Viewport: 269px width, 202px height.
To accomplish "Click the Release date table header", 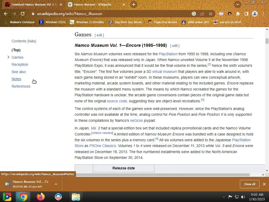I will coord(123,168).
